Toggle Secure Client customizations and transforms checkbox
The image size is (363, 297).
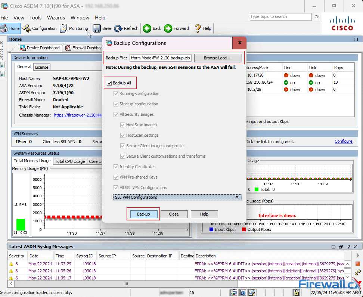point(123,157)
